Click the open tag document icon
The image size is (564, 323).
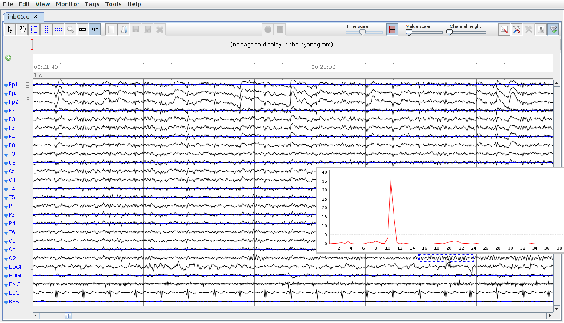[124, 30]
